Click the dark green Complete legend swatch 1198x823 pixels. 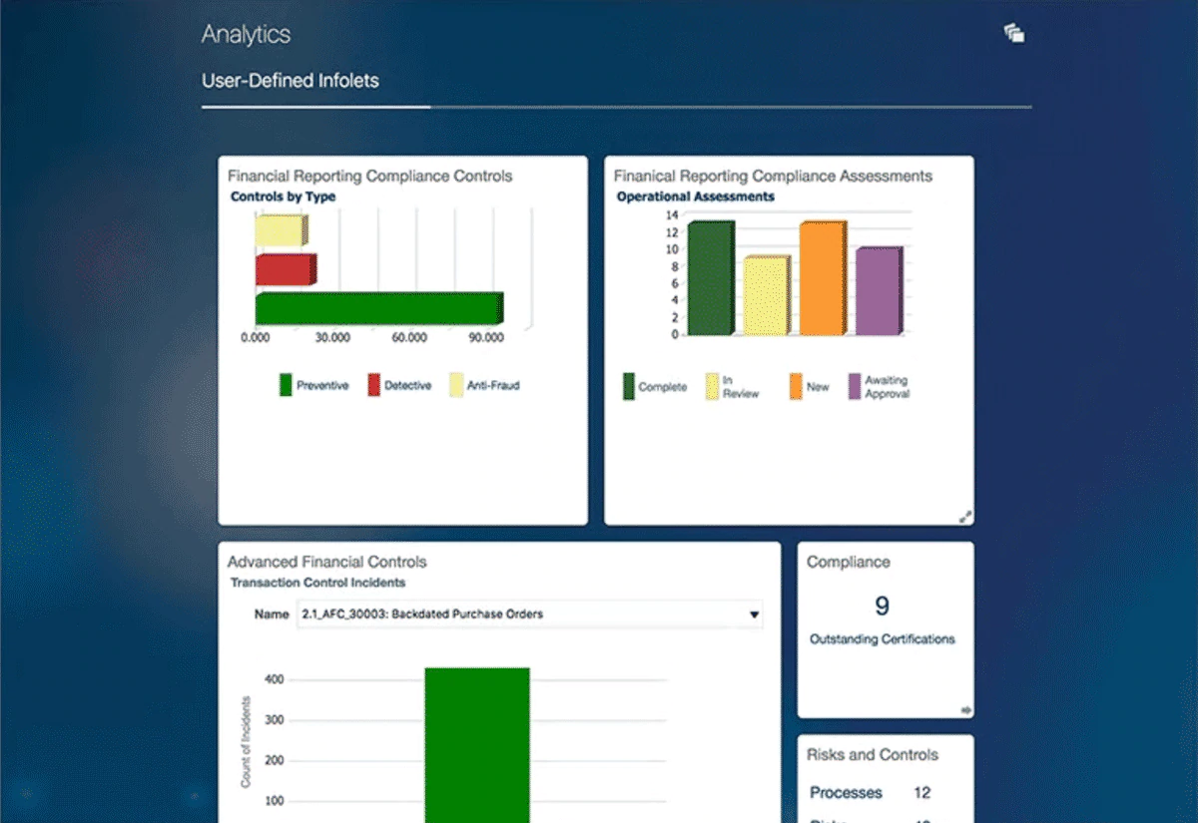(629, 387)
